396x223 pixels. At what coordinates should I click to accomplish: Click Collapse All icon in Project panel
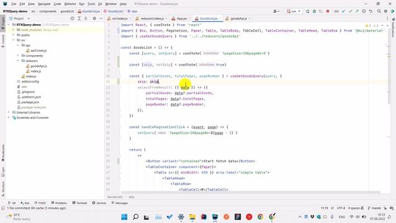pos(86,19)
